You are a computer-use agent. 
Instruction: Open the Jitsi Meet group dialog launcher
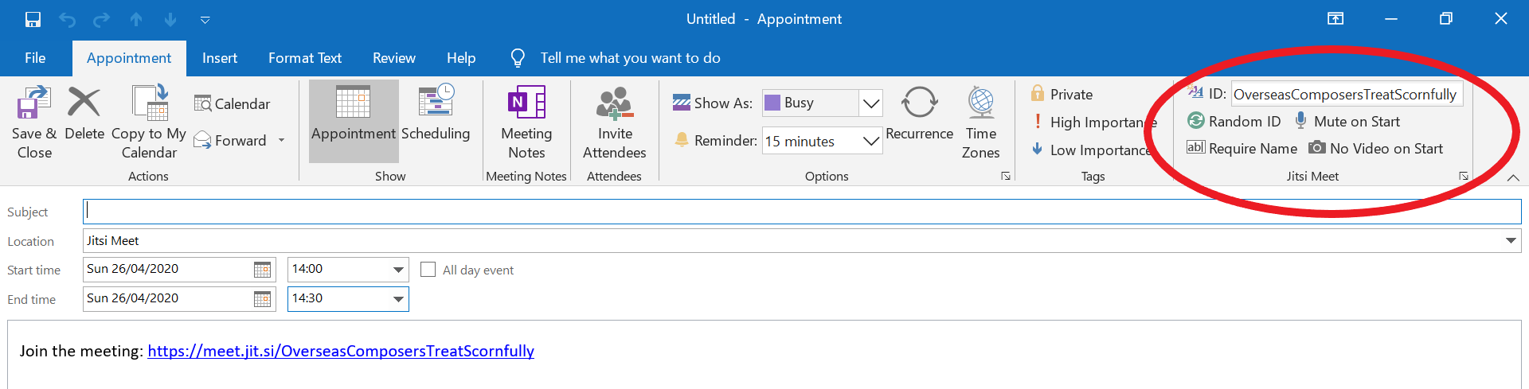pyautogui.click(x=1464, y=176)
